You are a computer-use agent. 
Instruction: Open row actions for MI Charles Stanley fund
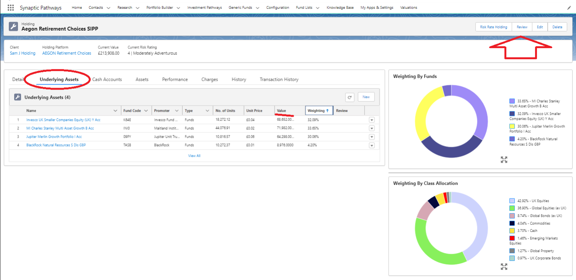[x=371, y=129]
